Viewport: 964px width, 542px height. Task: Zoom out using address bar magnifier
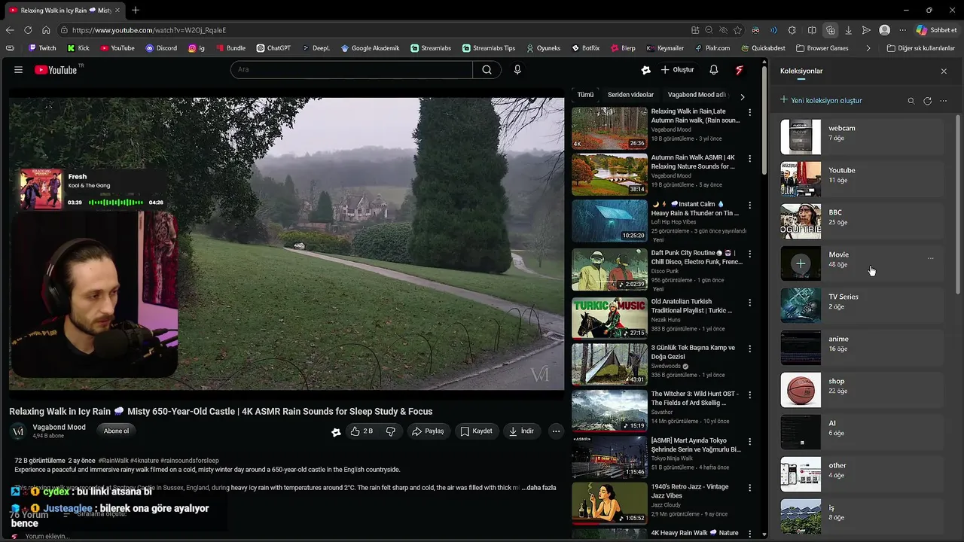coord(709,30)
